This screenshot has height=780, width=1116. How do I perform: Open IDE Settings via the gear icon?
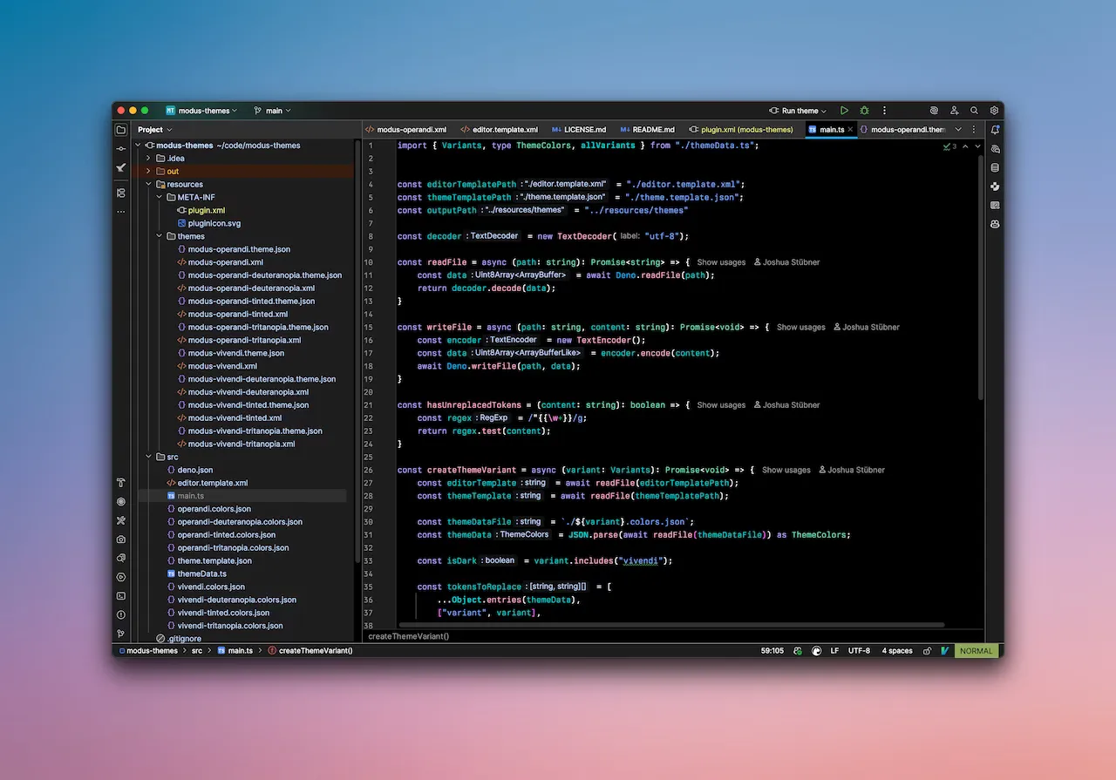994,110
